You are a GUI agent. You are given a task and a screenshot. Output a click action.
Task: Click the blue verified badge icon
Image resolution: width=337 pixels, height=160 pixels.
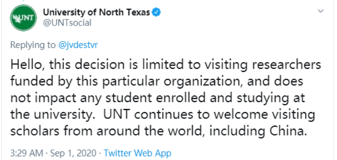(157, 12)
